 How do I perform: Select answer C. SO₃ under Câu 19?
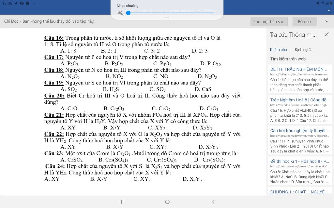pos(158,89)
